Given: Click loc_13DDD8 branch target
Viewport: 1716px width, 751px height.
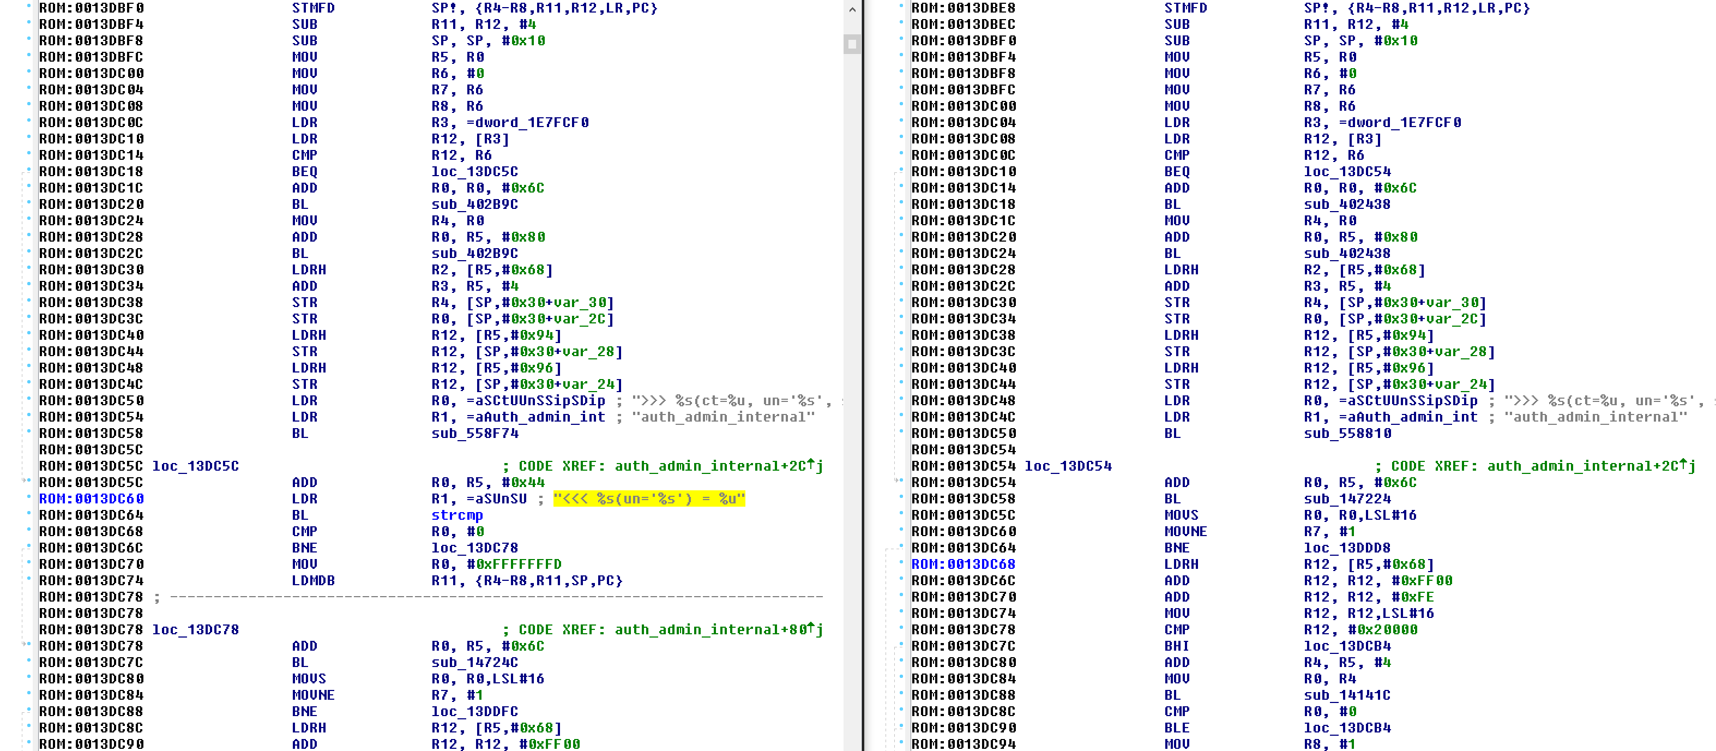Looking at the screenshot, I should coord(1347,548).
